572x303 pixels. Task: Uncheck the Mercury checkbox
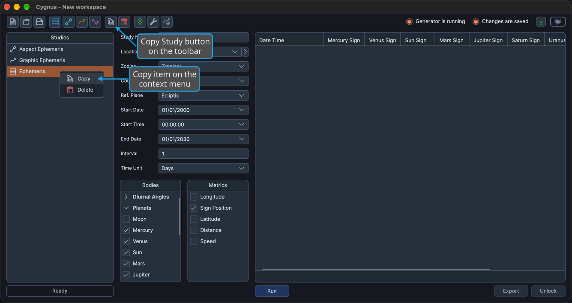(126, 230)
